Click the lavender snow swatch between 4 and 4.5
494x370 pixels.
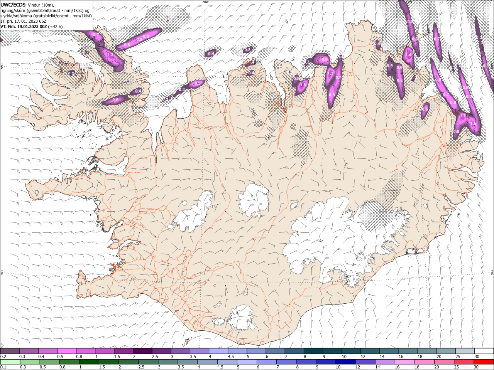click(218, 351)
